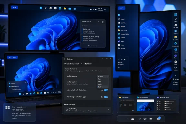Click notification bell in the LEFT taskbar
Image resolution: width=186 pixels, height=124 pixels.
point(119,67)
